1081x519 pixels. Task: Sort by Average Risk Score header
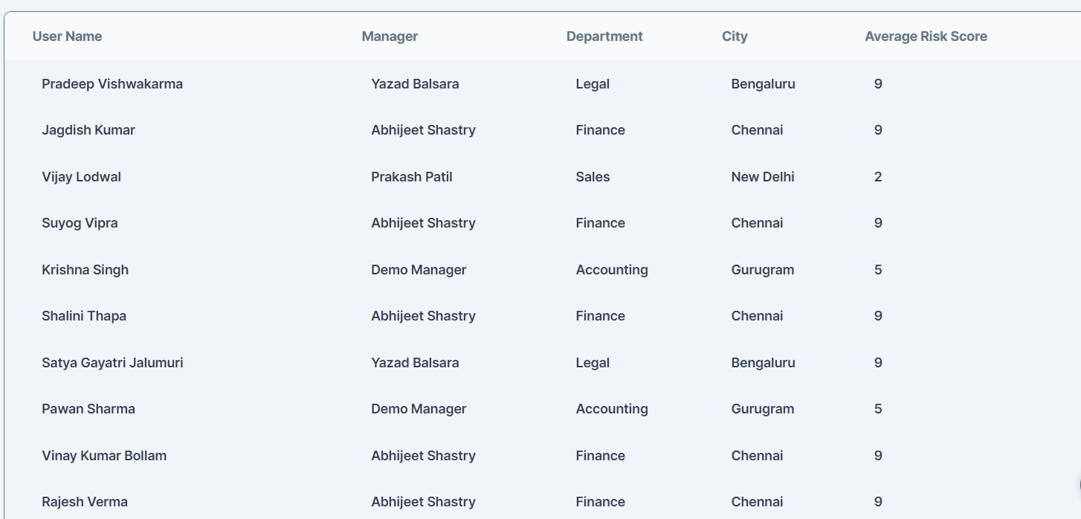[x=926, y=36]
